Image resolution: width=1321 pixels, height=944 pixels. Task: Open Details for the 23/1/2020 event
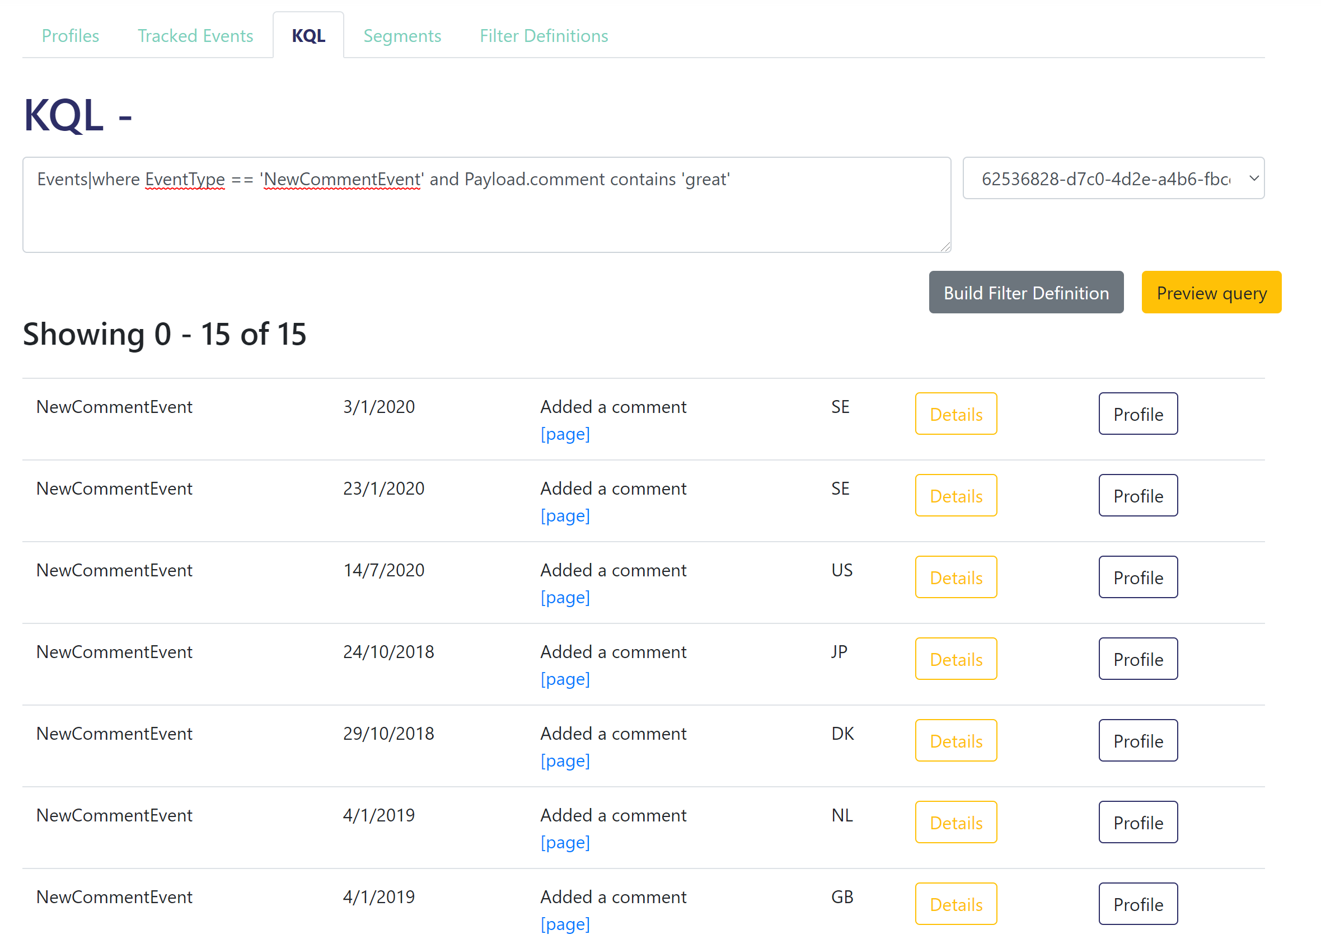tap(956, 496)
